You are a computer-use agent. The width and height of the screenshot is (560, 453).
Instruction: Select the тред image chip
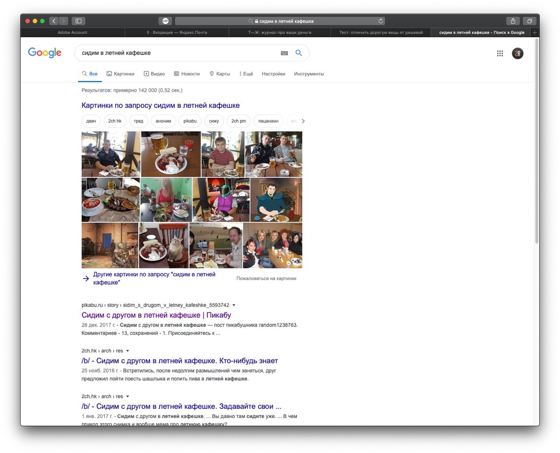(139, 121)
